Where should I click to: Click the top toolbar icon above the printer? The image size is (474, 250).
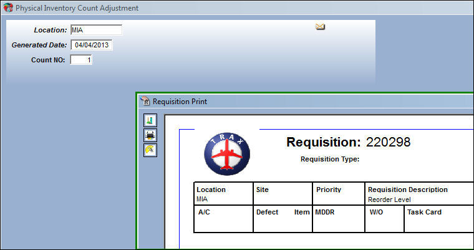[150, 120]
